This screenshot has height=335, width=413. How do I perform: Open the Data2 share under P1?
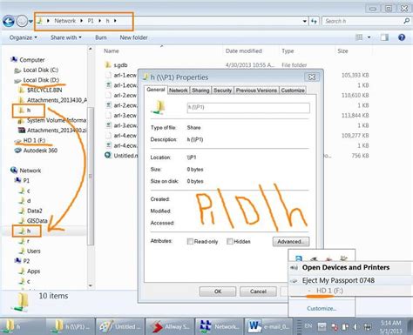[x=34, y=211]
